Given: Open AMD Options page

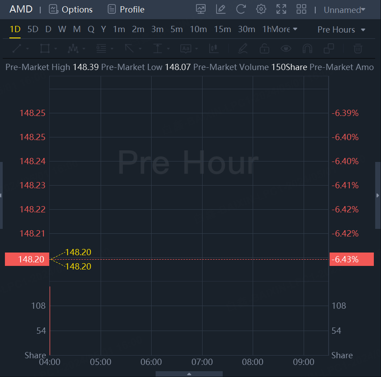Looking at the screenshot, I should click(71, 9).
